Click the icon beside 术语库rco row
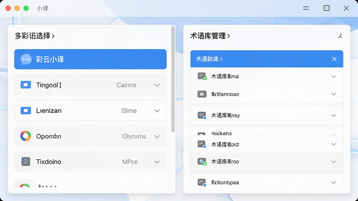 tap(202, 162)
